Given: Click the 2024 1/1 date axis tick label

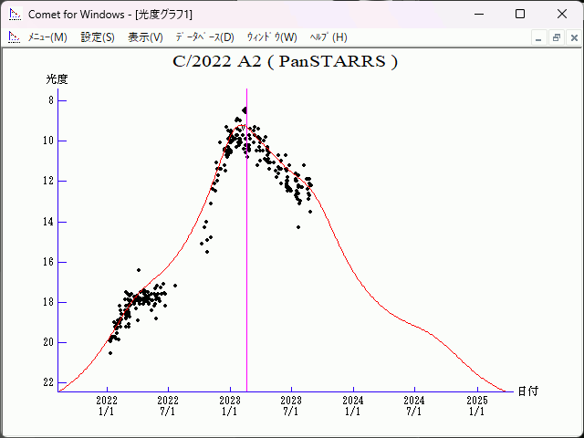Looking at the screenshot, I should point(353,406).
